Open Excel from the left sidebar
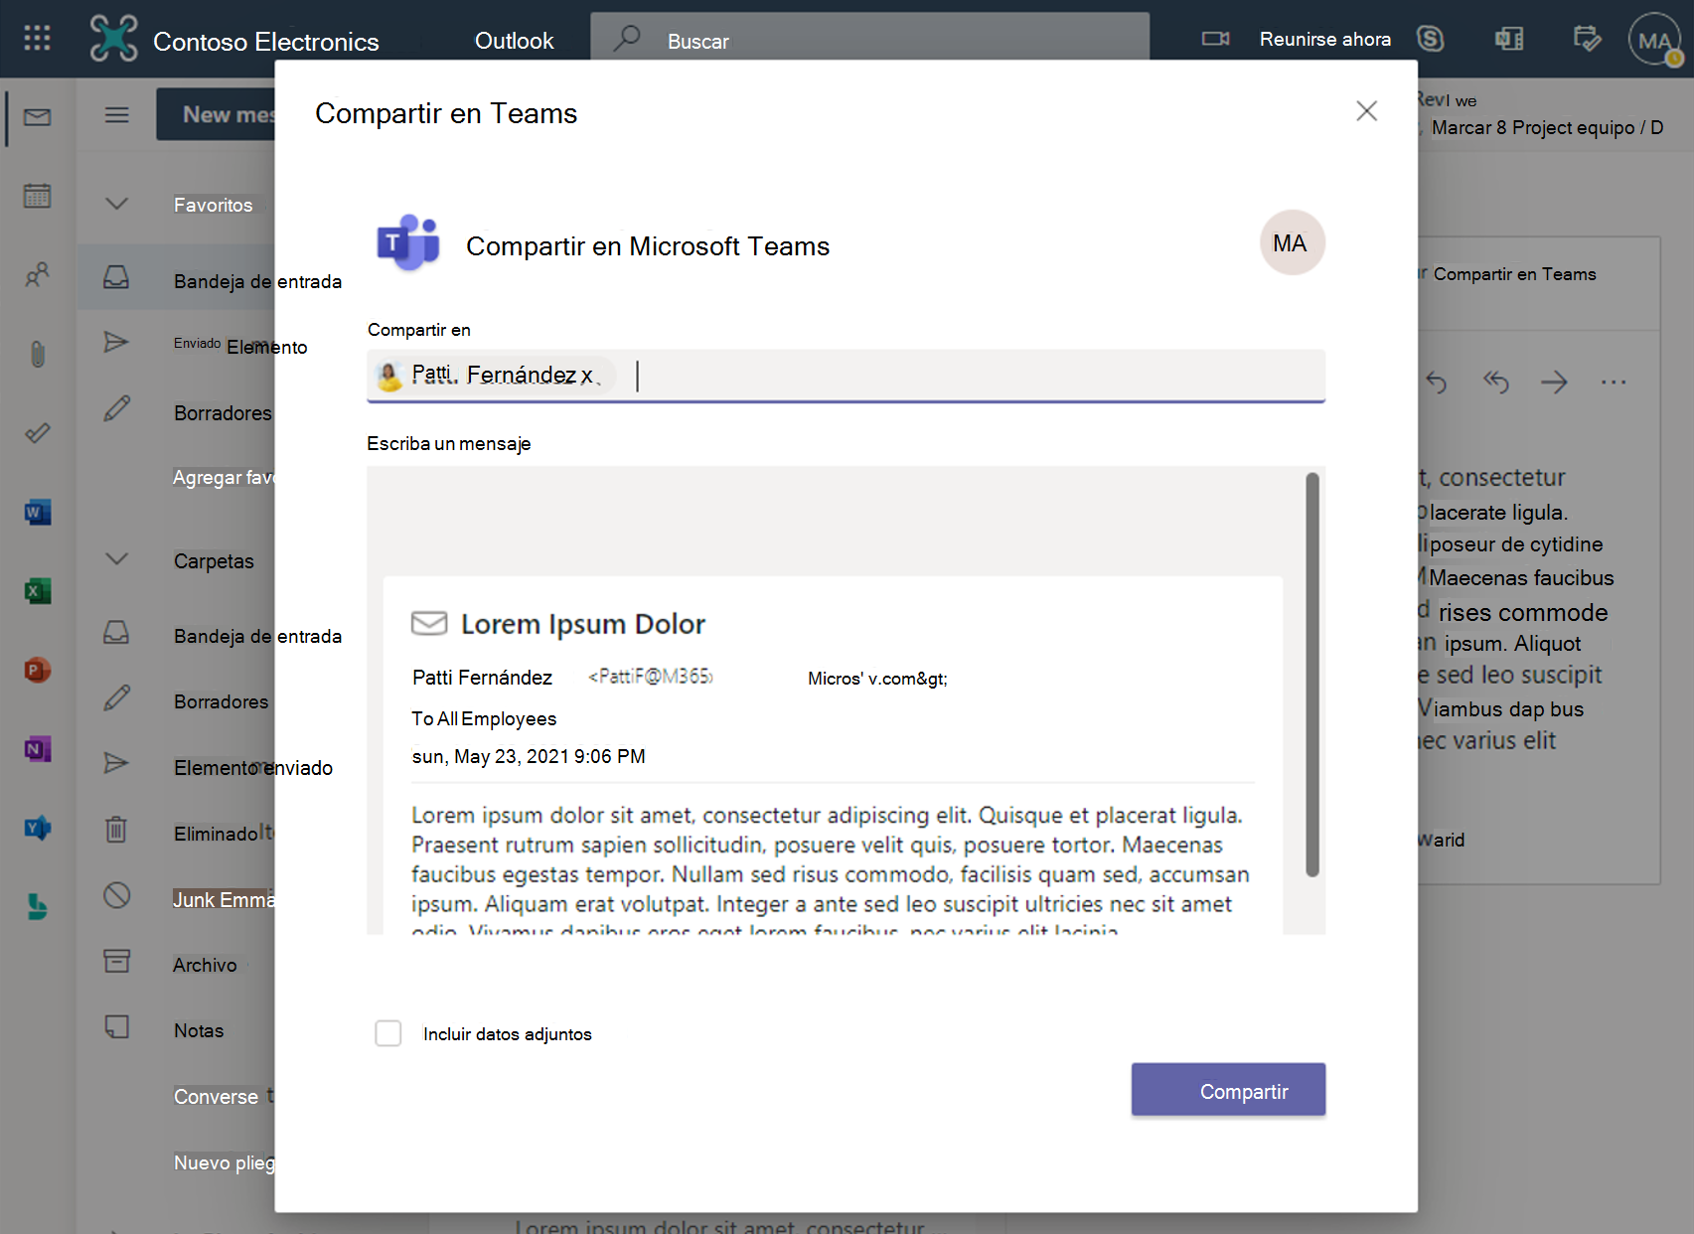 37,590
